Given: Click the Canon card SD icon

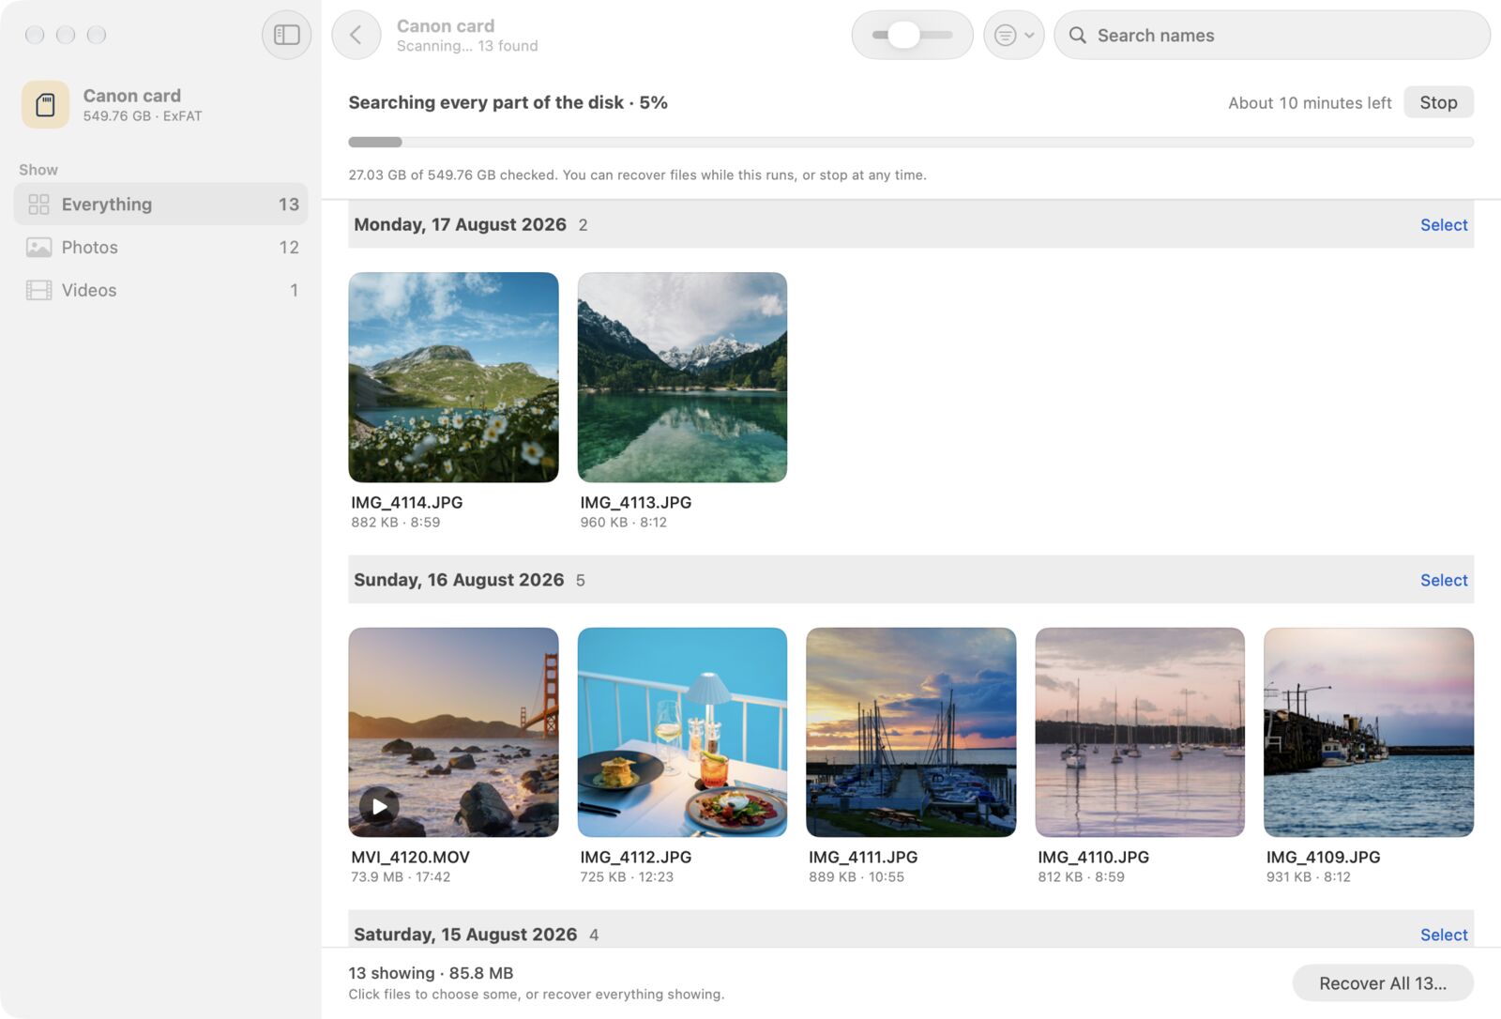Looking at the screenshot, I should [45, 104].
